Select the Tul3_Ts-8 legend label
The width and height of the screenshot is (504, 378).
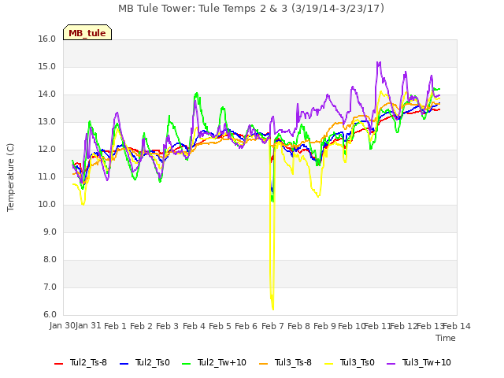pyautogui.click(x=293, y=362)
